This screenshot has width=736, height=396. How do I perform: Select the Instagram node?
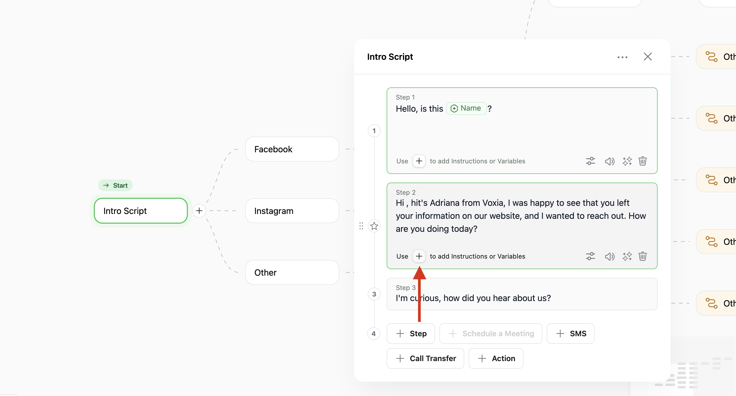point(292,211)
